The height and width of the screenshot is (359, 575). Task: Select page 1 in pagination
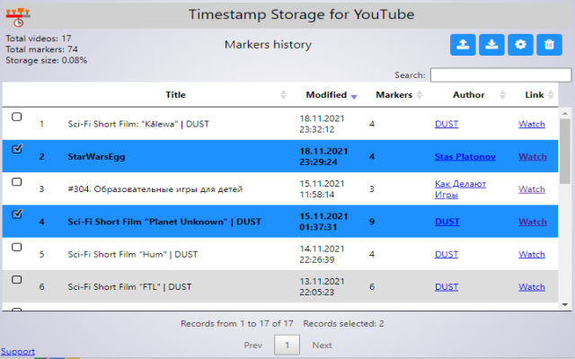pyautogui.click(x=287, y=345)
